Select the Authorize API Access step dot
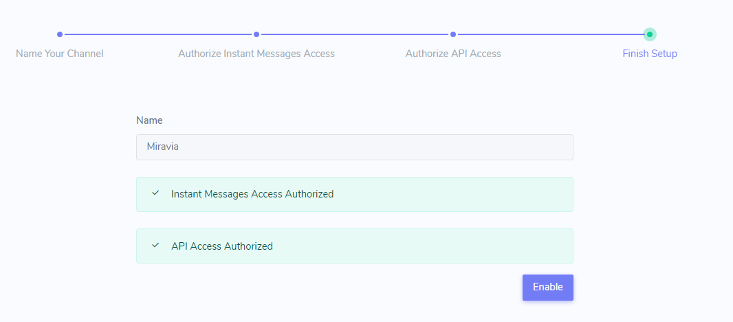The height and width of the screenshot is (322, 733). pyautogui.click(x=453, y=34)
